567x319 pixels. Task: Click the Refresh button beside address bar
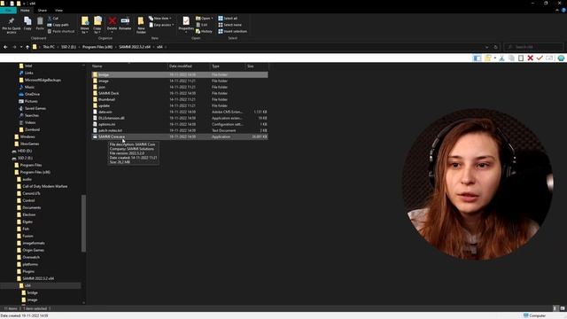[496, 47]
